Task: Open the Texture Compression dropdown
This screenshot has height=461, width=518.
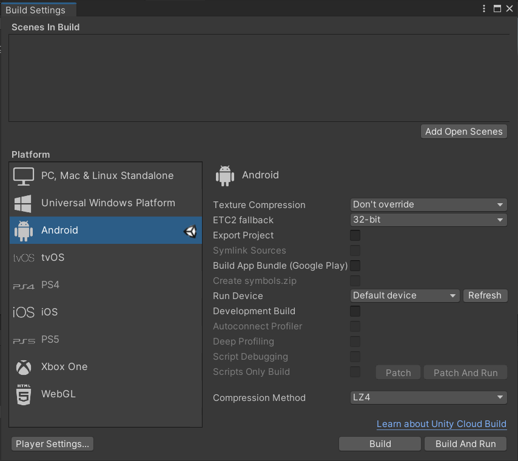Action: pyautogui.click(x=428, y=205)
